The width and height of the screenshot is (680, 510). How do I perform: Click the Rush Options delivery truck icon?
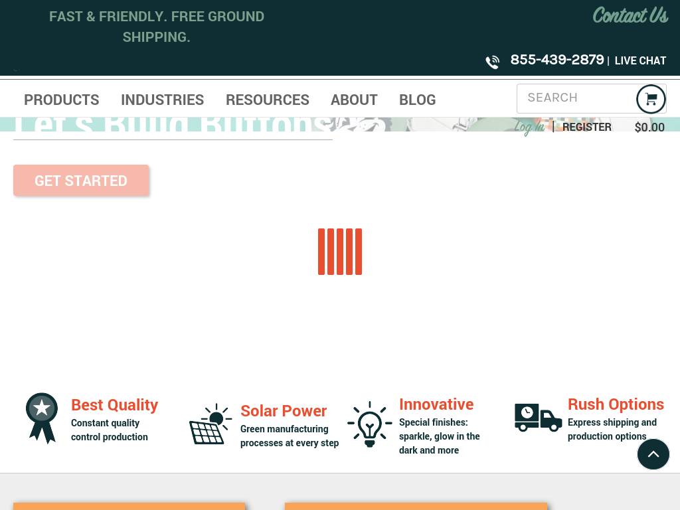point(538,418)
